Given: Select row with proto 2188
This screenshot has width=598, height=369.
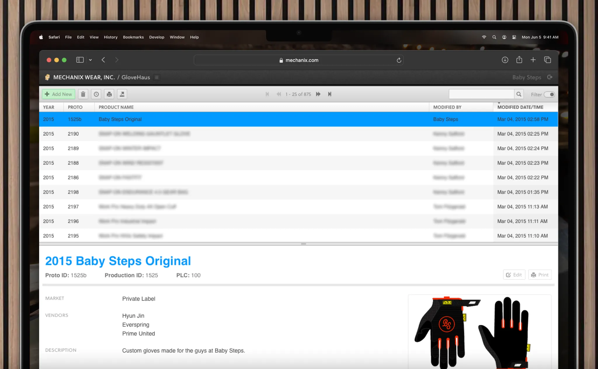Looking at the screenshot, I should point(298,163).
